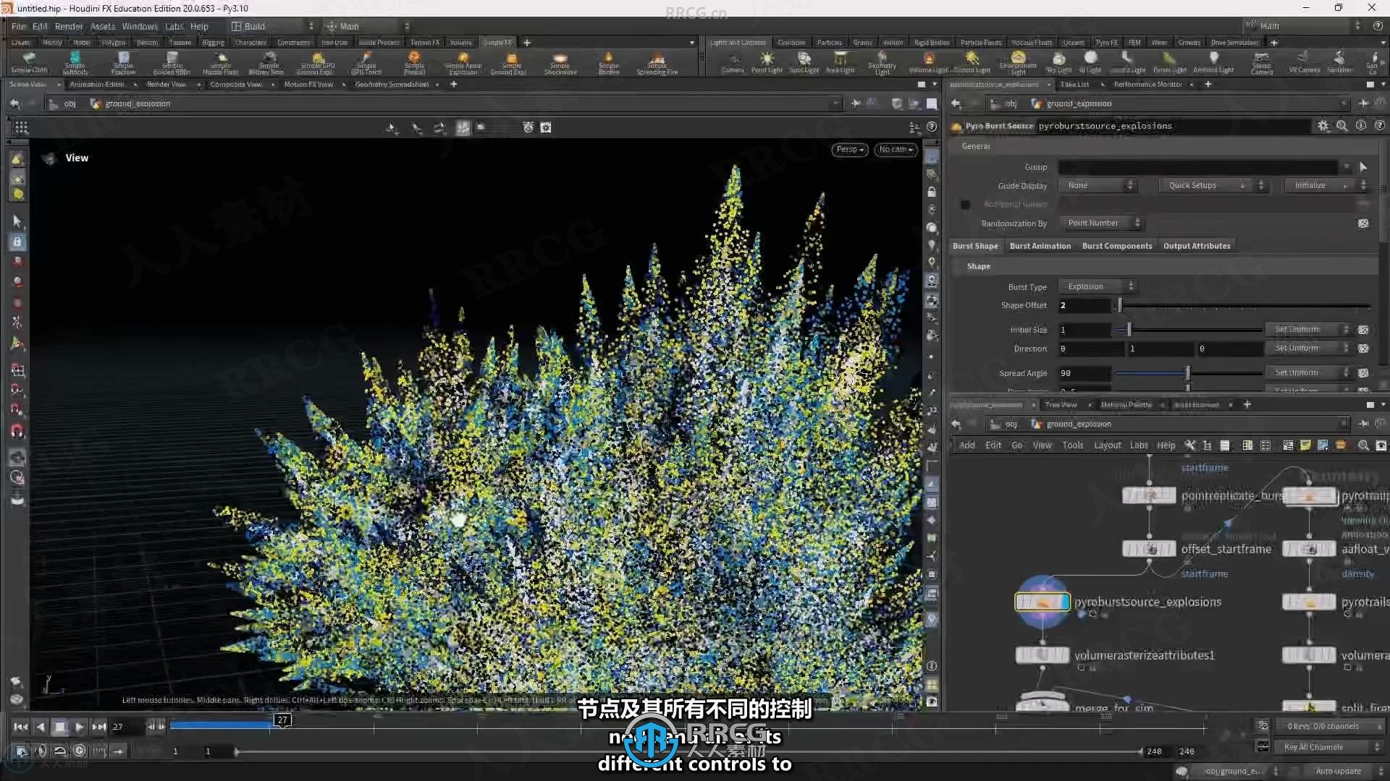
Task: Toggle pin on the network editor pane
Action: (x=1364, y=424)
